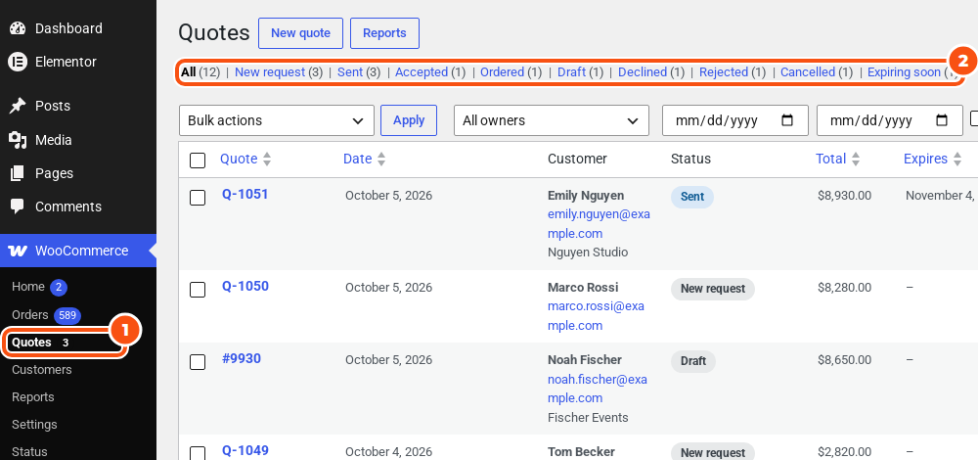
Task: Tick the select-all quotes checkbox
Action: coord(198,161)
